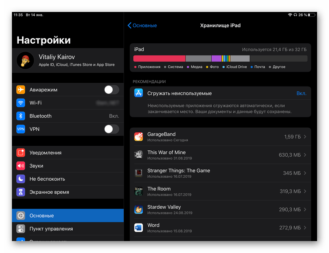Screen dimensions: 329x253
Task: Tap the Vitaliy Kairov profile avatar
Action: coord(25,60)
